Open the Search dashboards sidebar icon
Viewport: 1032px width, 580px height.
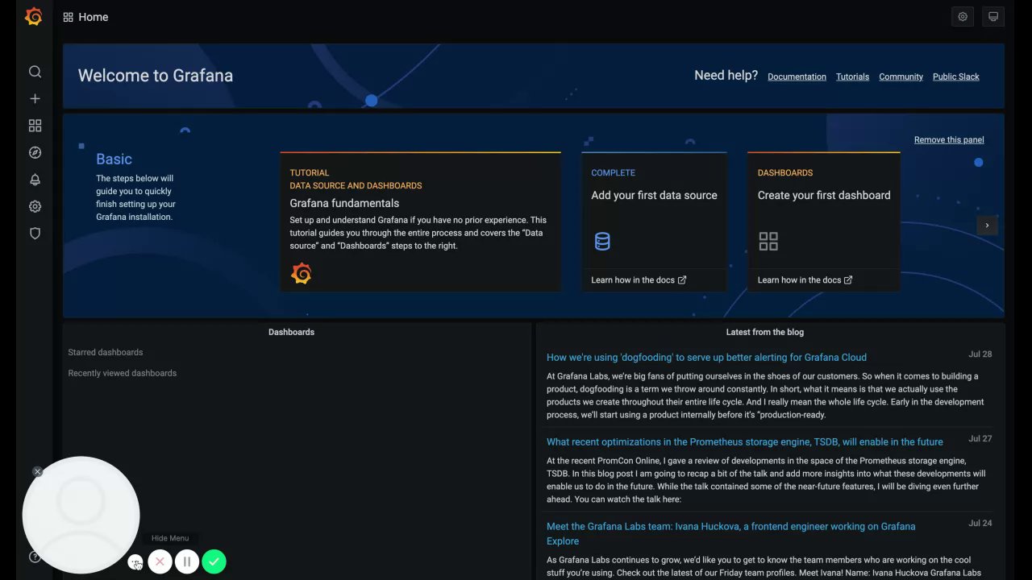coord(35,72)
